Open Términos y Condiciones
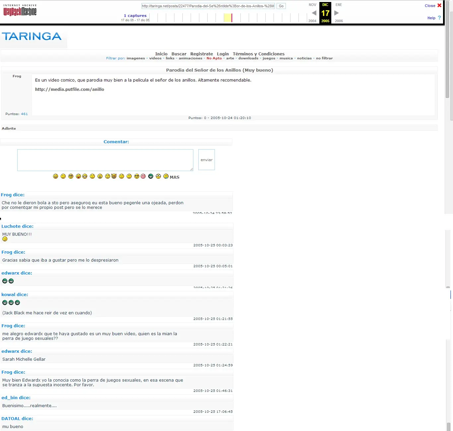 pos(259,54)
